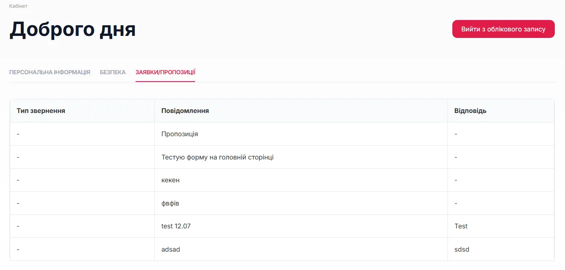Click the Повідомлення column header

pyautogui.click(x=185, y=110)
